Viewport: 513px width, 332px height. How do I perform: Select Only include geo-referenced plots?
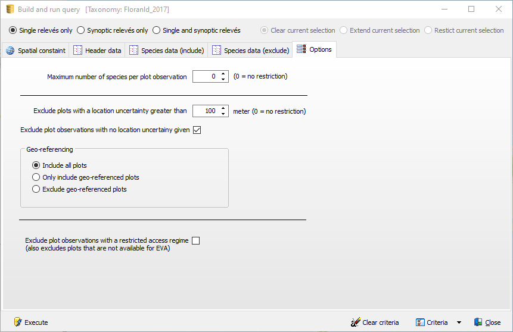tap(36, 177)
